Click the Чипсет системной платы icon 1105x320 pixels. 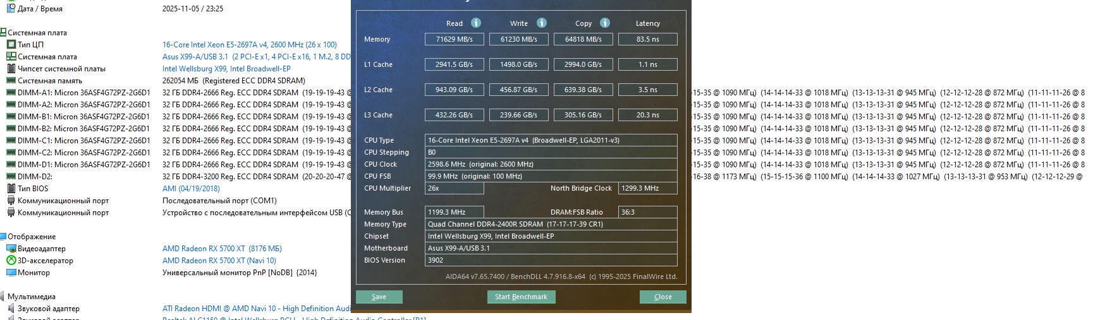[11, 68]
